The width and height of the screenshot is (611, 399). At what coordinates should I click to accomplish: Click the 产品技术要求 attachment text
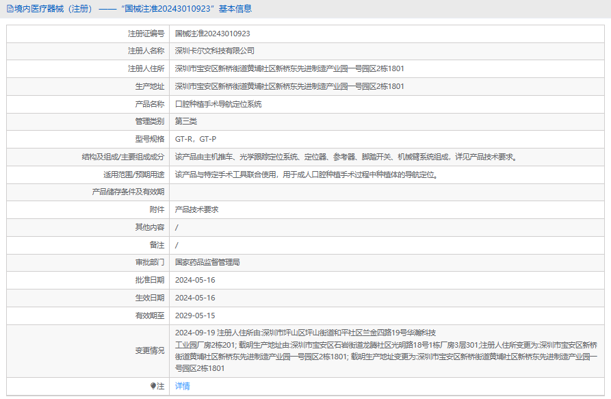(x=197, y=209)
